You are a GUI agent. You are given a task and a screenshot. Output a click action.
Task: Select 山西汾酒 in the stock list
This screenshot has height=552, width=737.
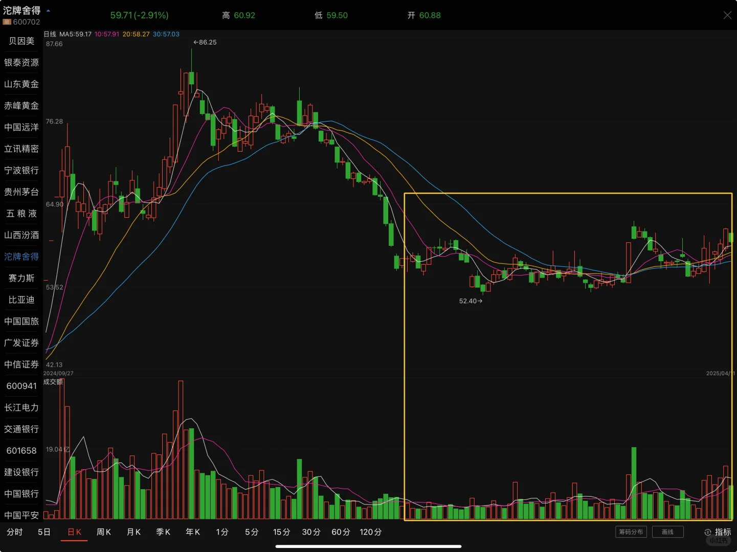point(21,235)
